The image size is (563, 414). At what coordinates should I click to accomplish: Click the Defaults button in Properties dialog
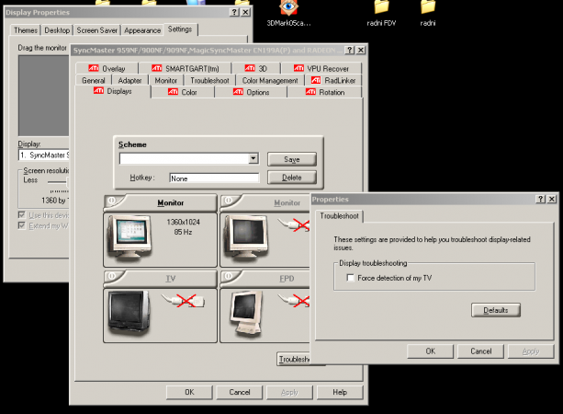pyautogui.click(x=496, y=310)
